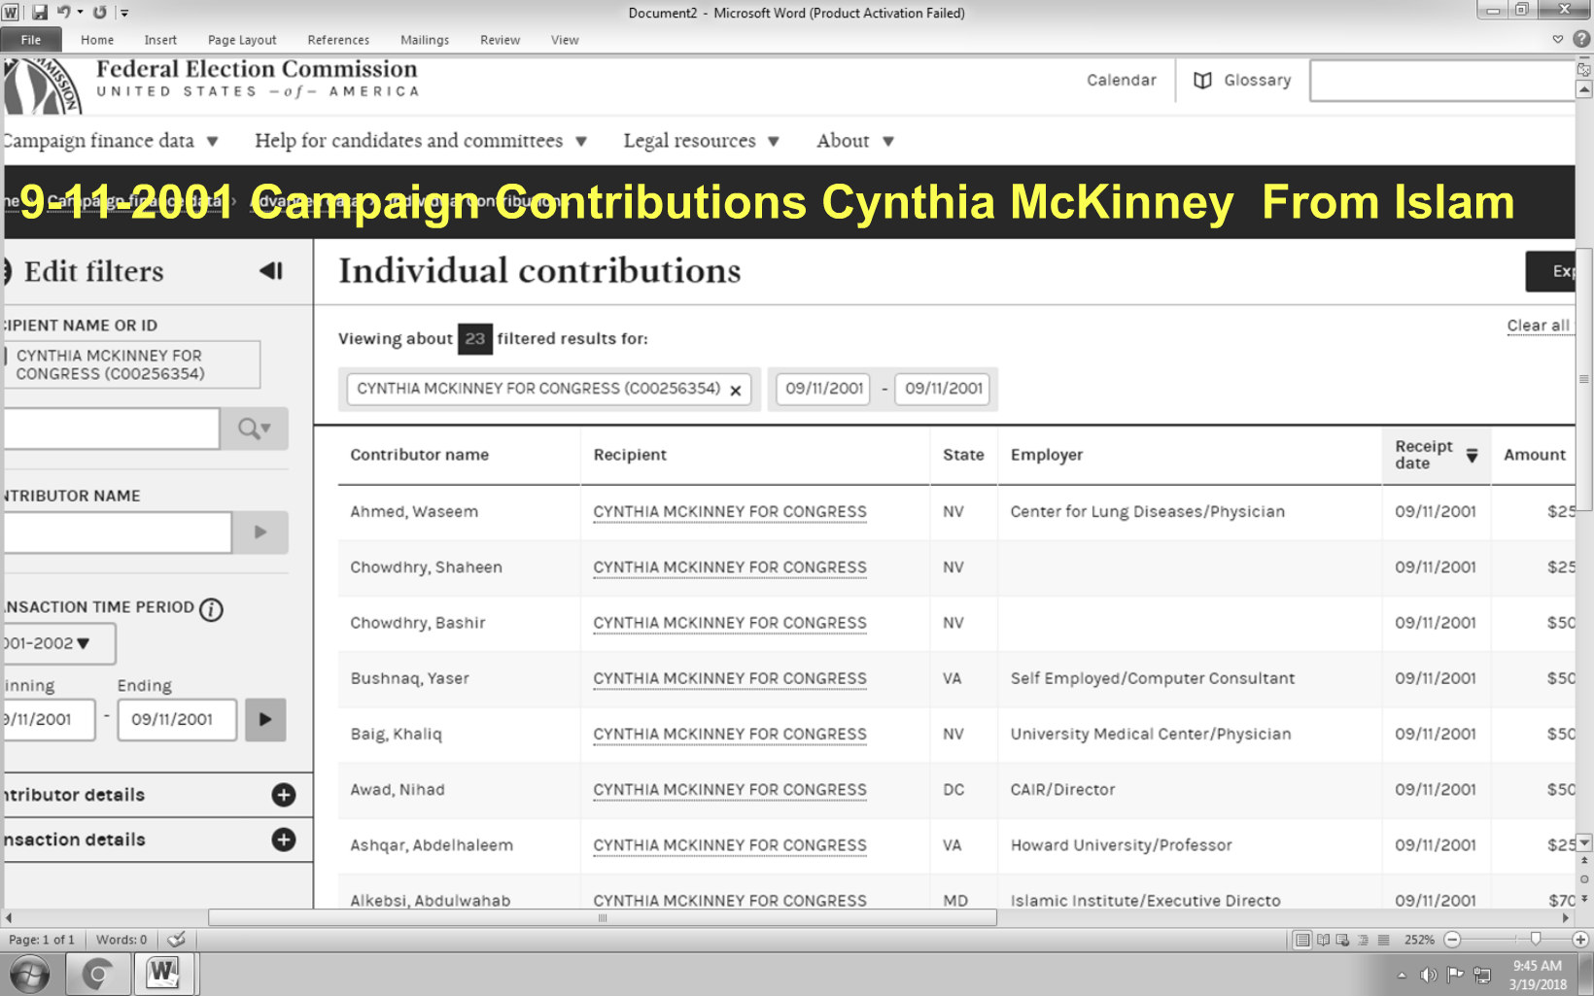Switch to Outline view icon
The image size is (1594, 996).
tap(1364, 940)
